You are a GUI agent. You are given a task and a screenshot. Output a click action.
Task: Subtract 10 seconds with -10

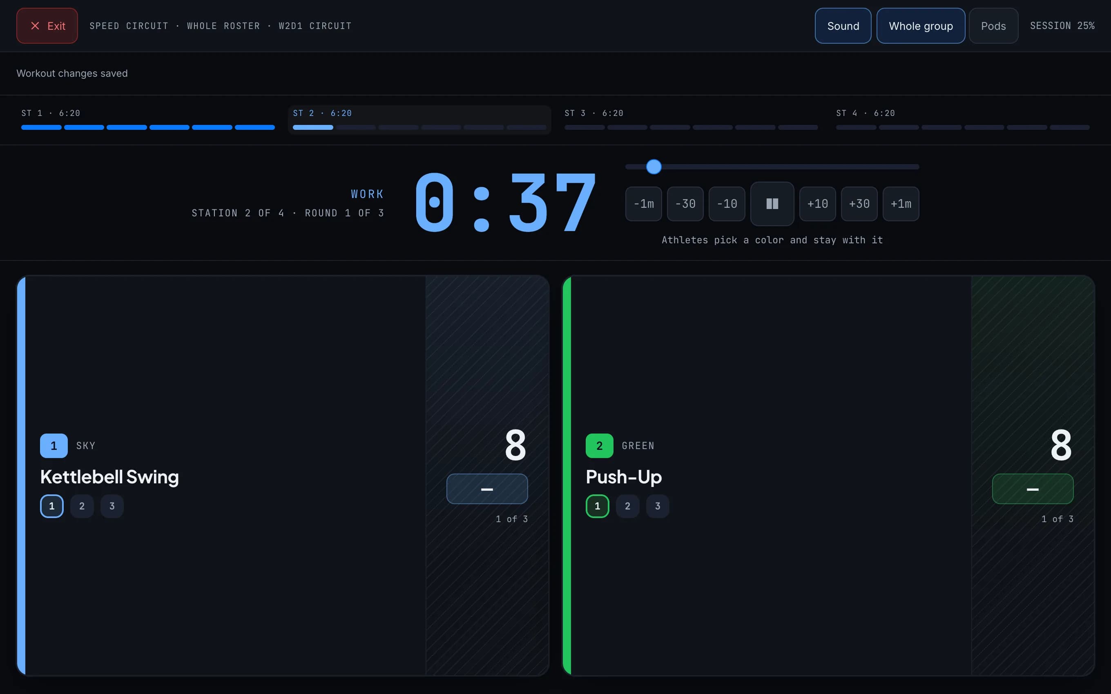(727, 204)
